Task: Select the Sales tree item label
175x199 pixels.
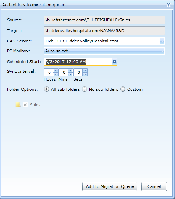Action: [35, 105]
